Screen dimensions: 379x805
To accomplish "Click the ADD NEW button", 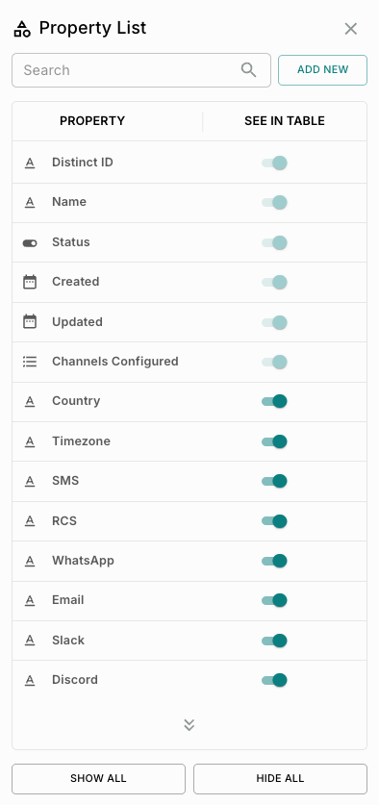I will (322, 70).
